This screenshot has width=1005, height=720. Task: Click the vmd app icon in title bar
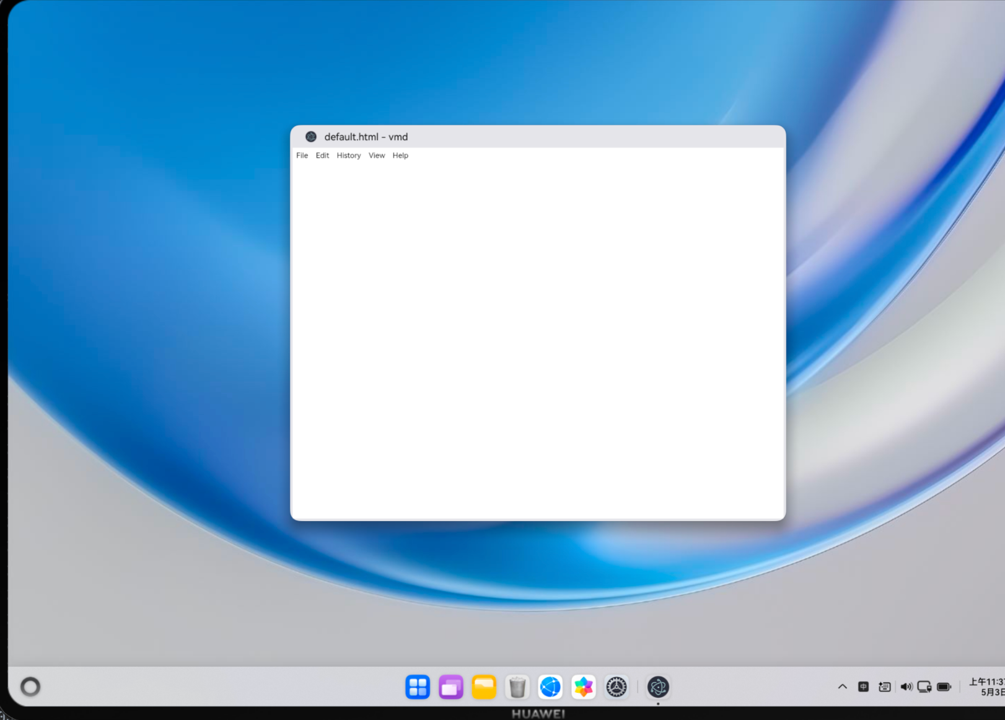click(311, 137)
